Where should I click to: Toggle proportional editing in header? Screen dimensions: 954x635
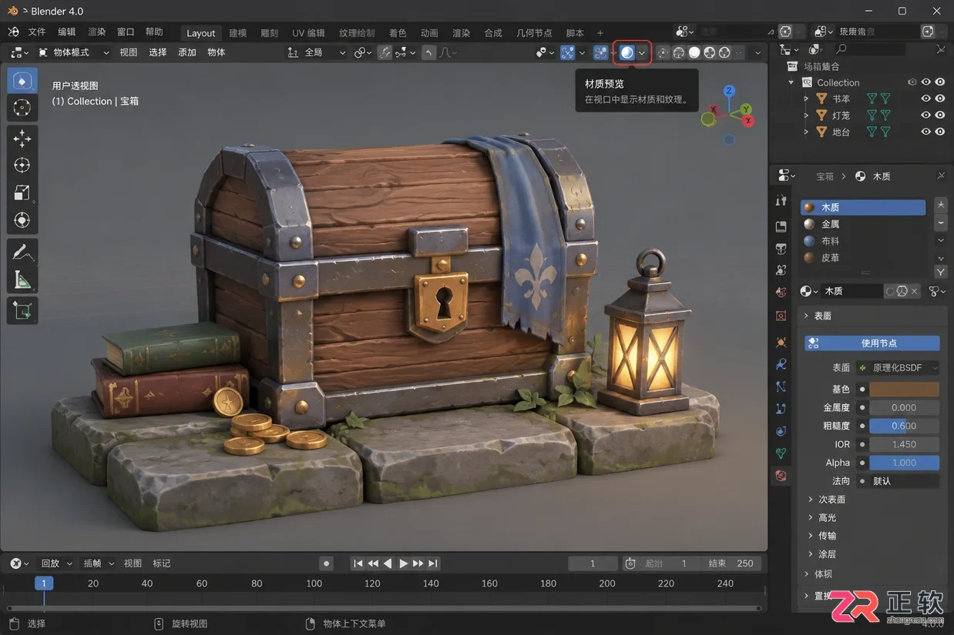point(428,52)
